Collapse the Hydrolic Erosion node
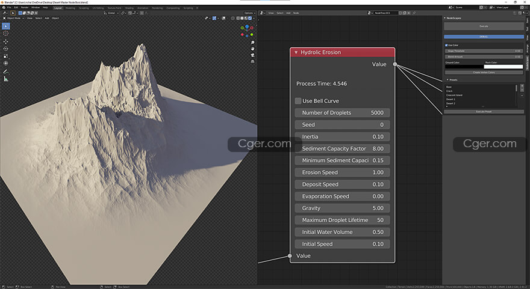The height and width of the screenshot is (289, 530). click(296, 52)
